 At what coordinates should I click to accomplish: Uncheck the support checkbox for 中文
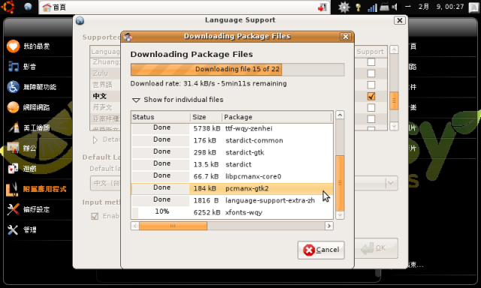pyautogui.click(x=371, y=96)
